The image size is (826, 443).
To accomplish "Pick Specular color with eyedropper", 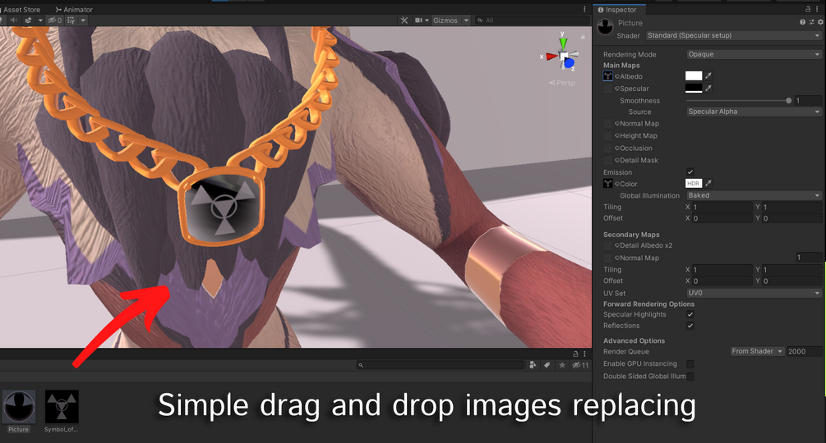I will (708, 89).
